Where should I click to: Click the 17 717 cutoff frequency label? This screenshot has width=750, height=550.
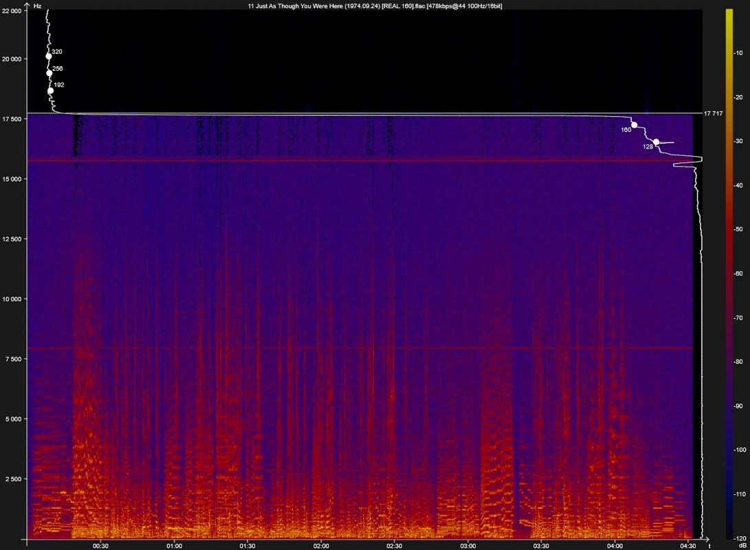713,113
